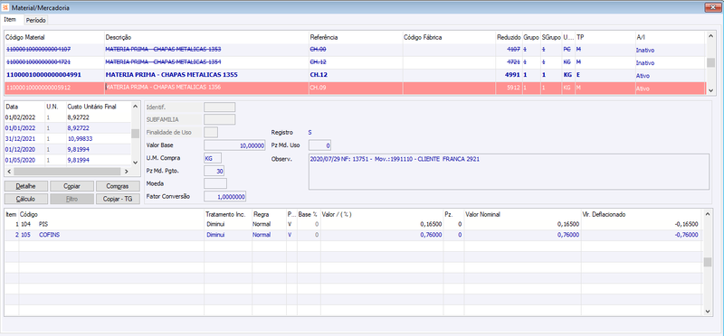Image resolution: width=724 pixels, height=336 pixels.
Task: Open the Detalhe button
Action: (x=26, y=186)
